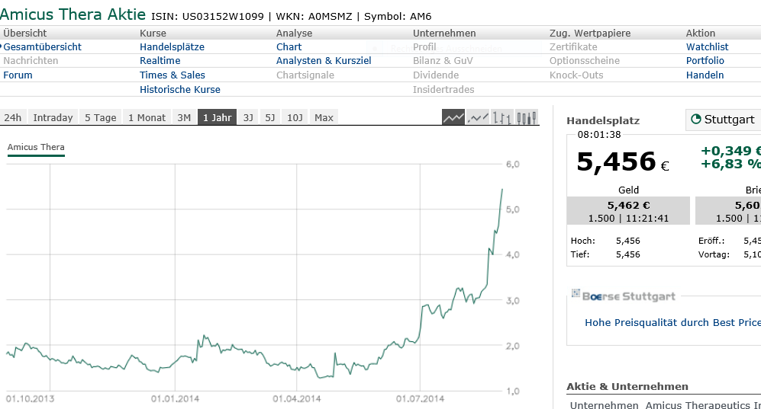This screenshot has height=409, width=761.
Task: Open the Chart analysis link
Action: (x=289, y=47)
